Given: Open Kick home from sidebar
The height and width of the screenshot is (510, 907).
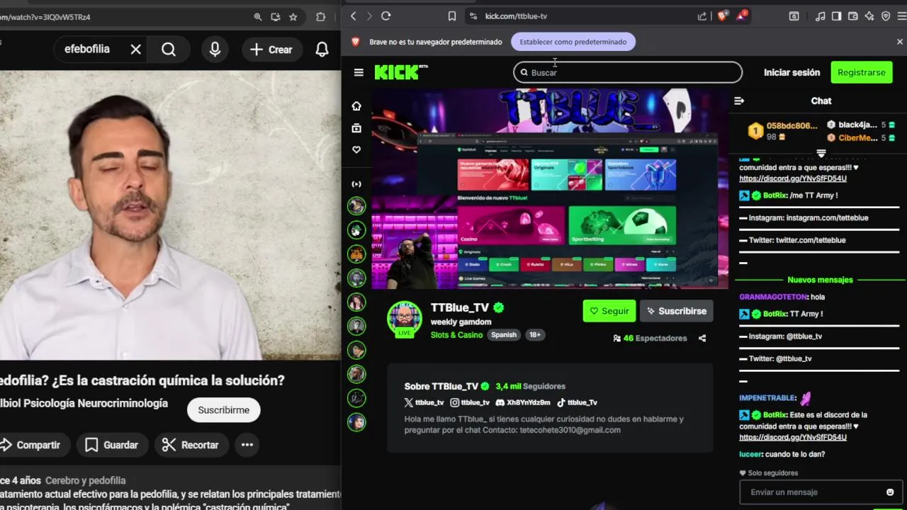Looking at the screenshot, I should point(356,106).
